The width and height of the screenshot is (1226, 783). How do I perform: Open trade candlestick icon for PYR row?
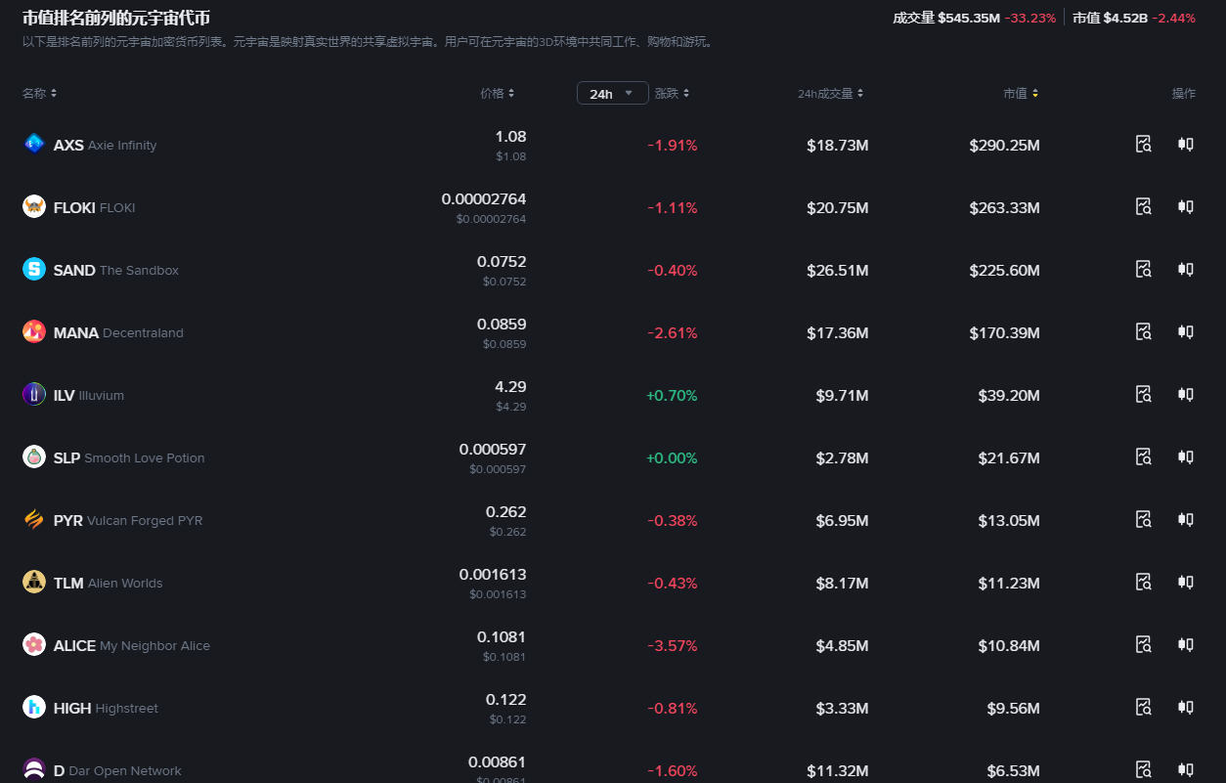point(1186,519)
